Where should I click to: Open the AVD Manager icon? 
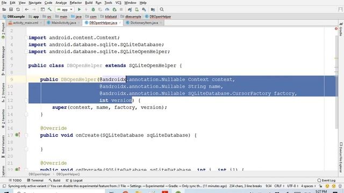click(x=137, y=10)
